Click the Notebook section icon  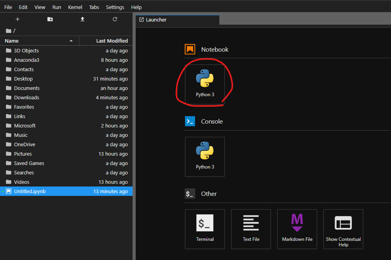(x=190, y=49)
